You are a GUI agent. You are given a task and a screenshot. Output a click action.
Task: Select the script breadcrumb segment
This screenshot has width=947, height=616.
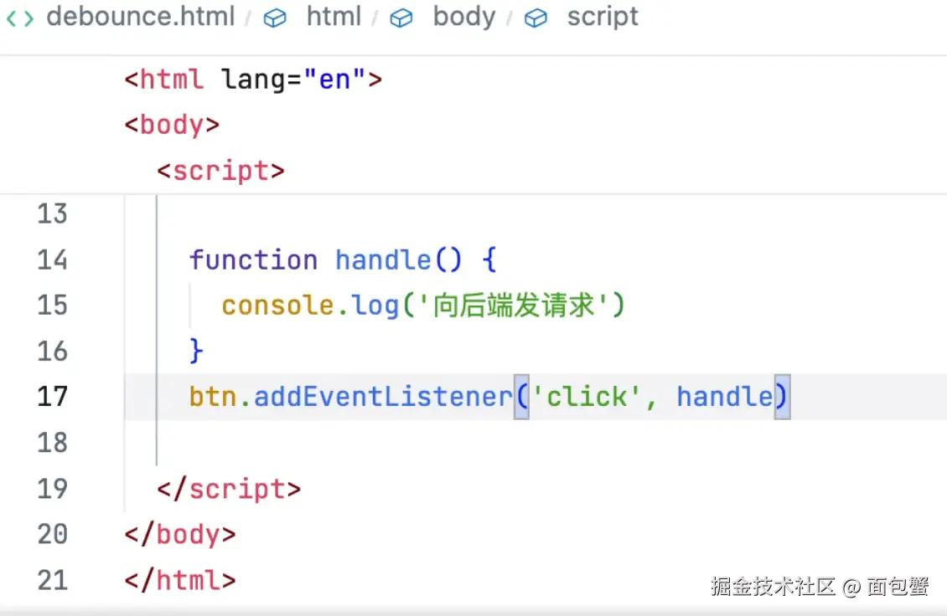pos(602,17)
